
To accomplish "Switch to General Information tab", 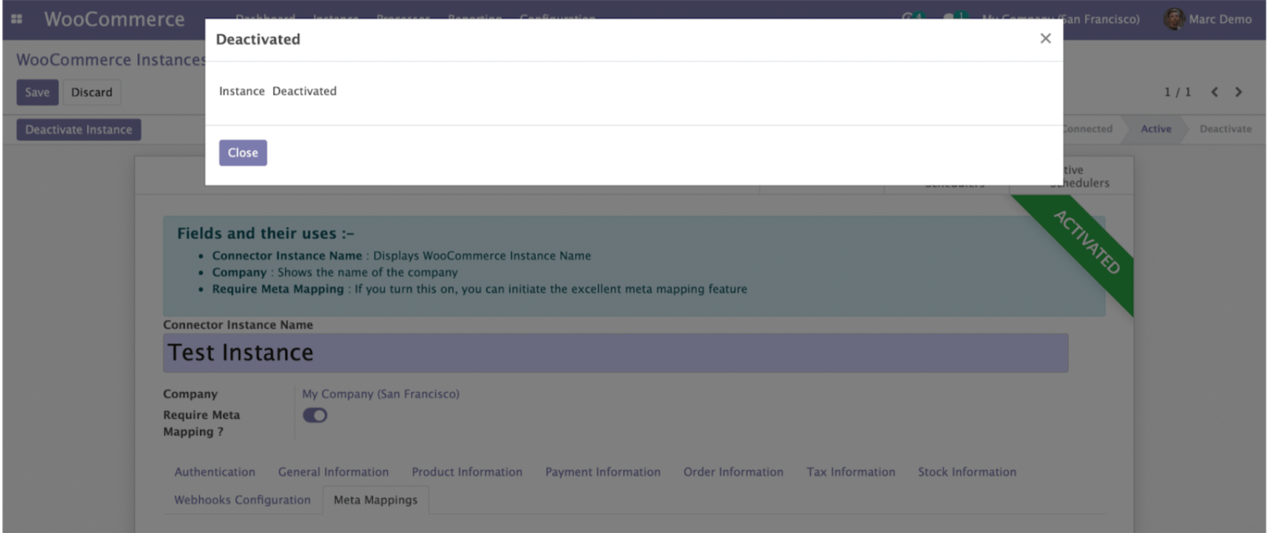I will [333, 472].
